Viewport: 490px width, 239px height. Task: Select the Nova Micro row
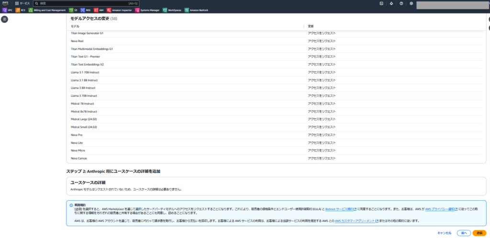tap(276, 150)
